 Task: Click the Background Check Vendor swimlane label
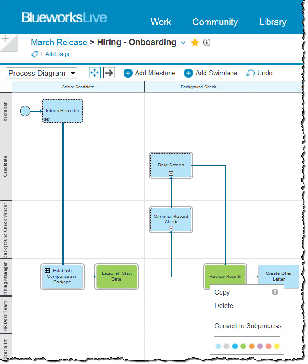click(x=5, y=230)
